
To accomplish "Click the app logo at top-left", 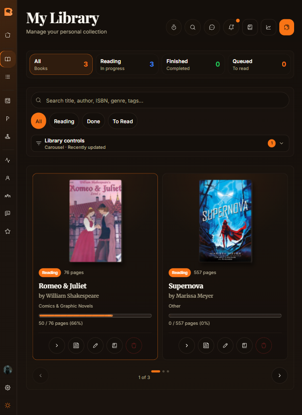I will [x=8, y=12].
